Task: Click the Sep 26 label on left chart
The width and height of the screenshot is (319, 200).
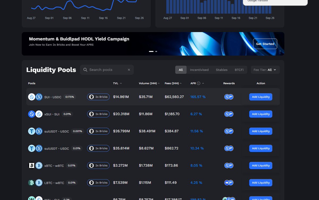Action: 139,18
